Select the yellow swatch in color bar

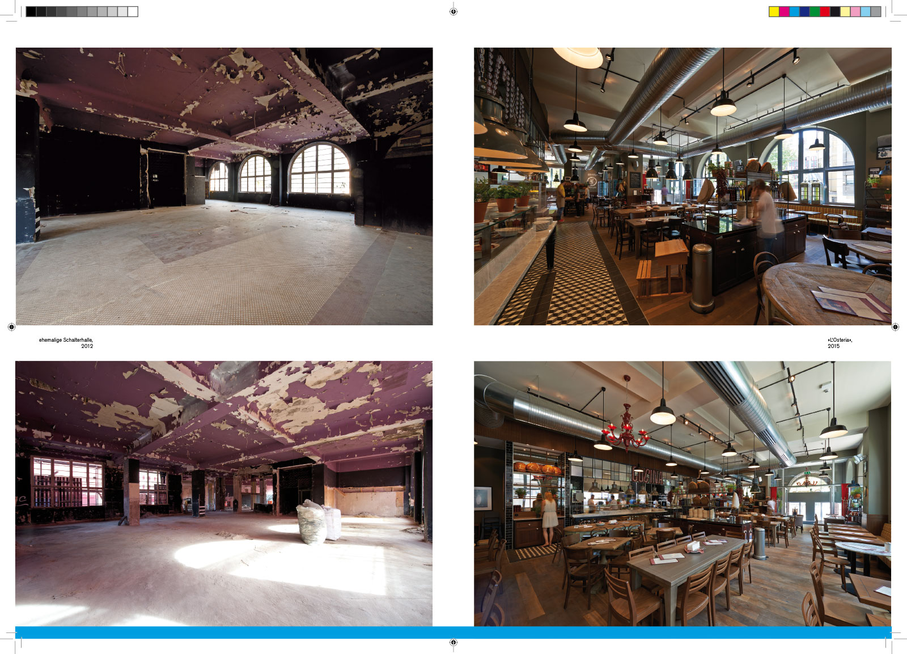click(774, 11)
